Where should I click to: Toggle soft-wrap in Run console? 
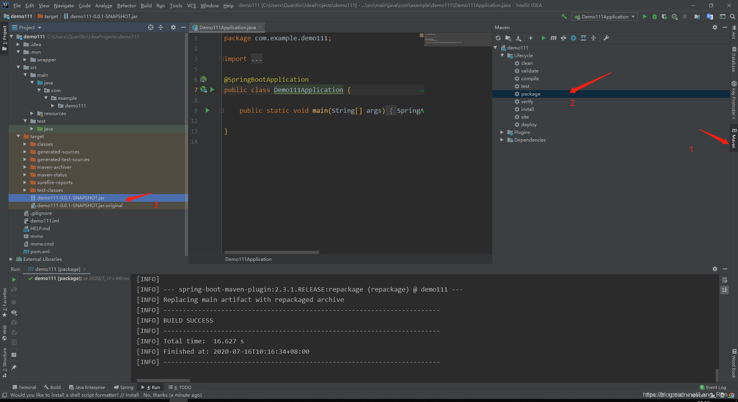725,280
